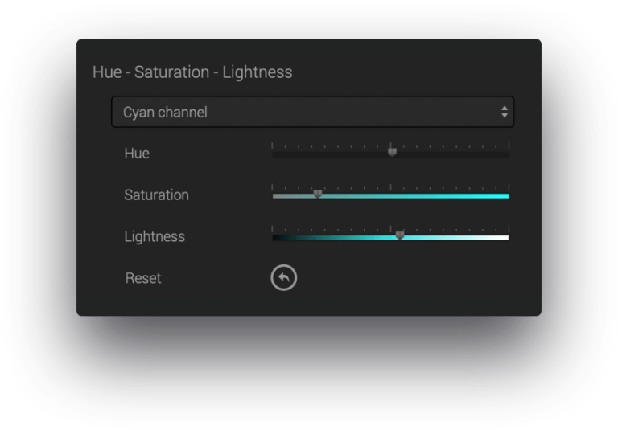Click the dark left end of Lightness slider
The height and width of the screenshot is (430, 618).
tap(274, 237)
